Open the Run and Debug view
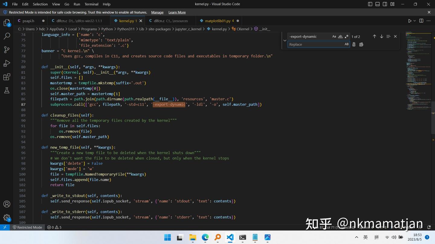Screen dimensions: 435x244 coord(6,63)
